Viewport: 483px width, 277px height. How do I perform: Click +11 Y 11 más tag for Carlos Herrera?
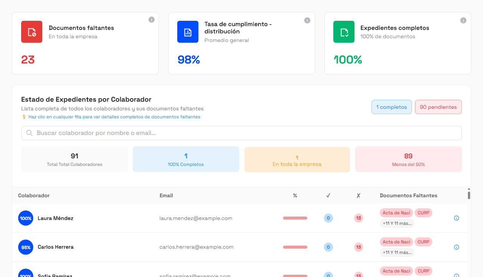click(397, 252)
